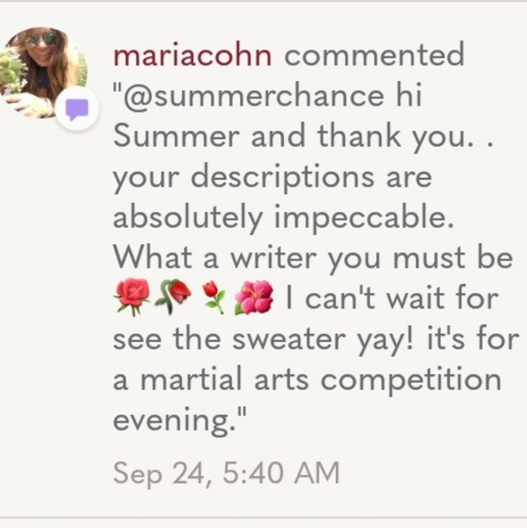Click the "I can't wait for" text

[392, 298]
